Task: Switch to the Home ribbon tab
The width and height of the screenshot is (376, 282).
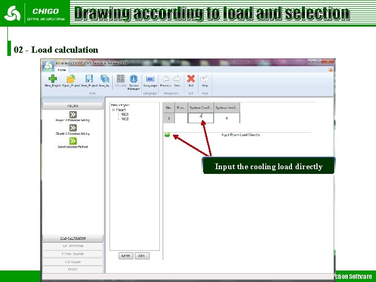Action: (62, 70)
